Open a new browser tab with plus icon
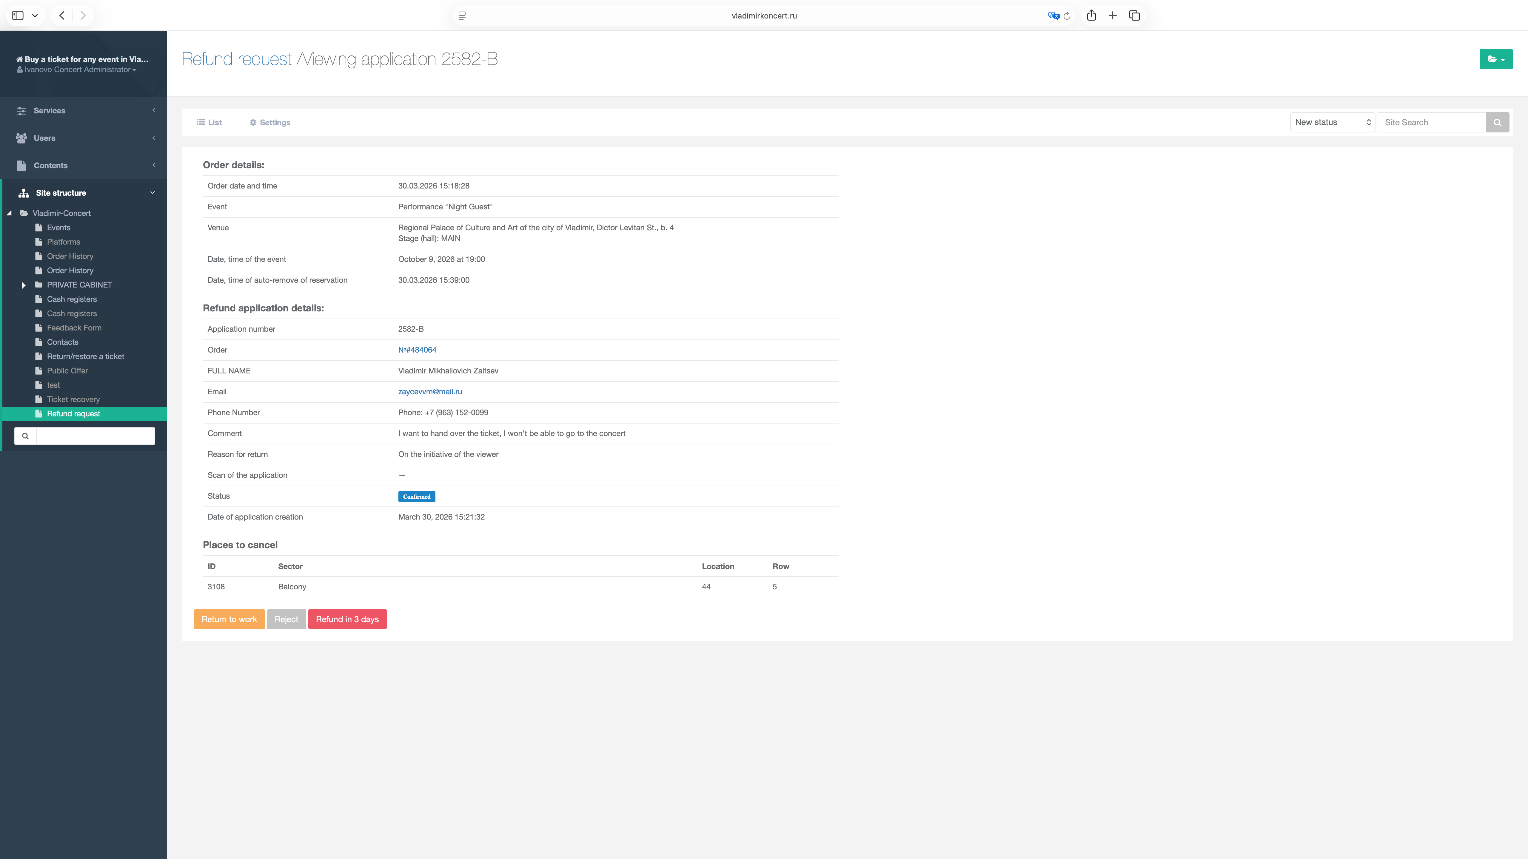Image resolution: width=1528 pixels, height=859 pixels. click(x=1113, y=16)
